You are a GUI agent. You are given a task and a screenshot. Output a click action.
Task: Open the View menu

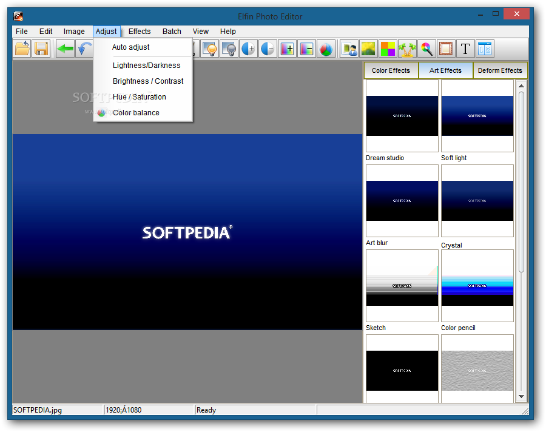201,32
